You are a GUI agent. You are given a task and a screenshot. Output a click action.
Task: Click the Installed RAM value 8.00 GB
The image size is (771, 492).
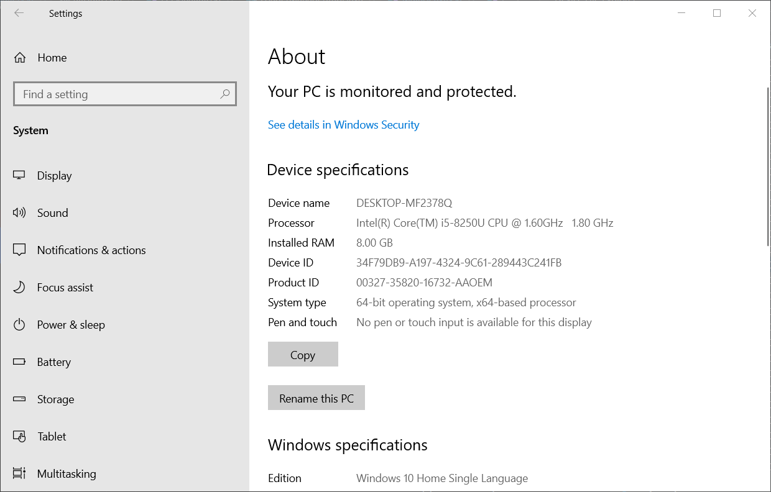click(374, 243)
